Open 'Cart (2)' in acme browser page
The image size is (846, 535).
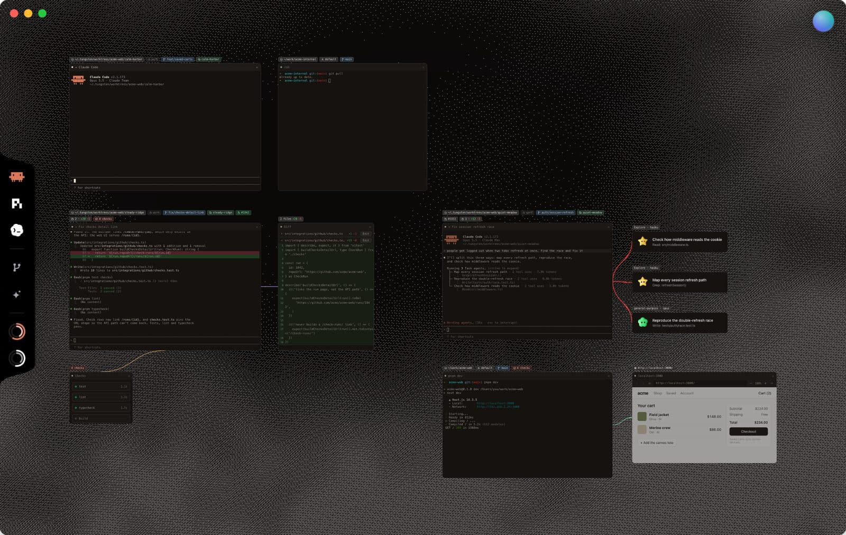[765, 393]
